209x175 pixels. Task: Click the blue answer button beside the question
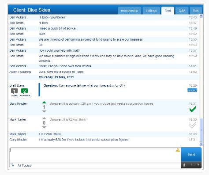[192, 90]
